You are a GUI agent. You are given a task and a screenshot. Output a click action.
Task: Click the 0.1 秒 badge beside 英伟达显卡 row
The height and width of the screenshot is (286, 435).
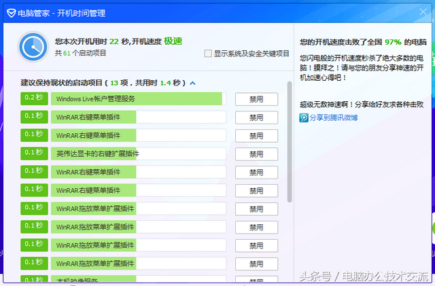click(34, 154)
